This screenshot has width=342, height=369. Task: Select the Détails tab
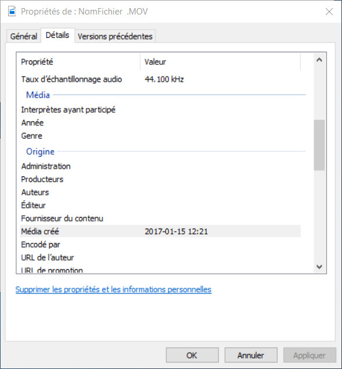point(57,35)
